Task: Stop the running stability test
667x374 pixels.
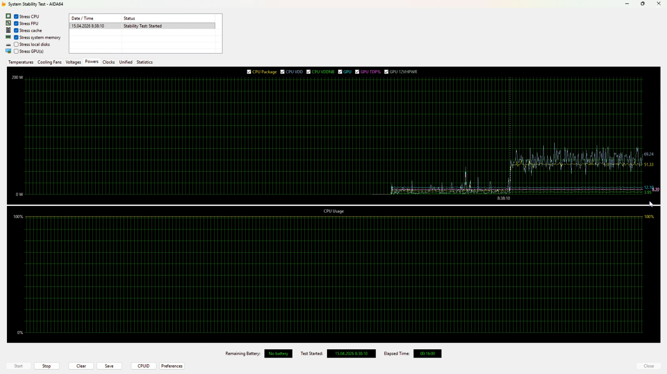Action: pos(47,366)
